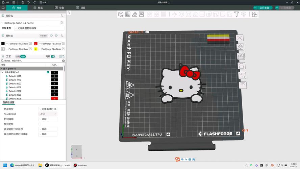Remove plate using the X icon beside plate

point(240,38)
